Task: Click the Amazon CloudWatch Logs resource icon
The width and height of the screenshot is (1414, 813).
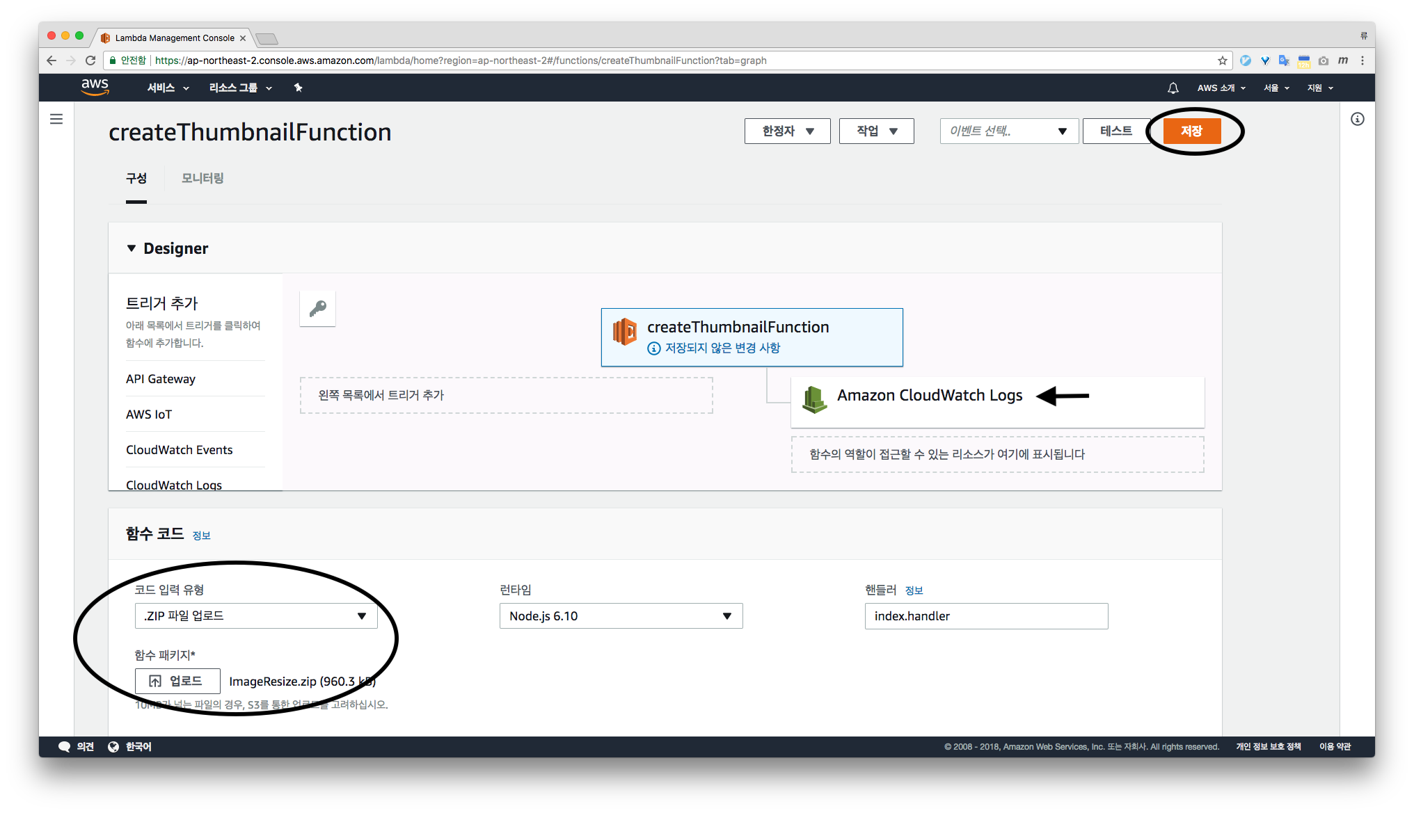Action: [814, 399]
